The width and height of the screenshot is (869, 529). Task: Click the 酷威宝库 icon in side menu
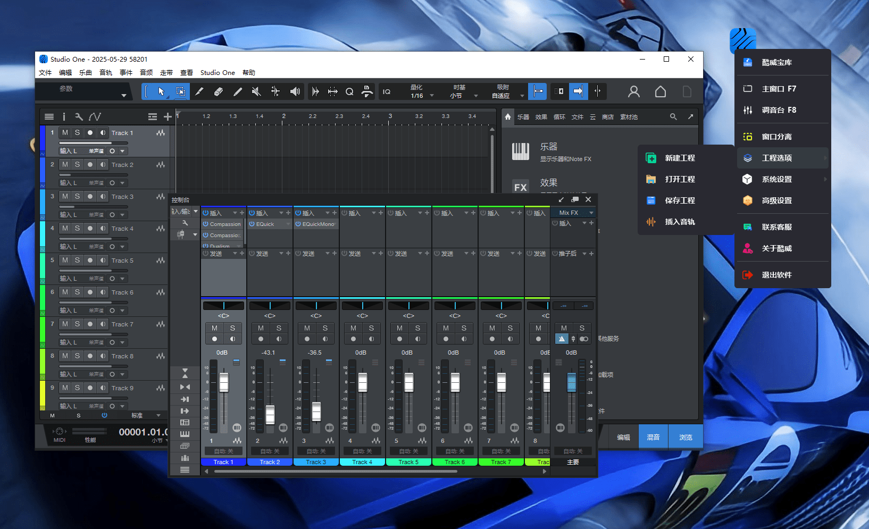click(748, 62)
